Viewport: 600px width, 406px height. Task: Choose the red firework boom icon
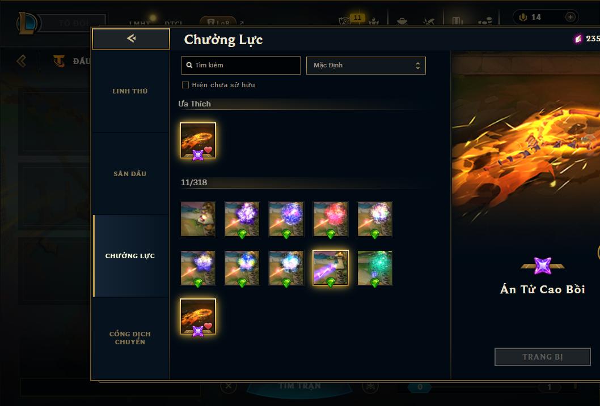(x=331, y=219)
